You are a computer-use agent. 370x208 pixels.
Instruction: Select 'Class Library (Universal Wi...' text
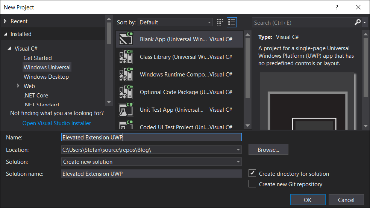174,57
